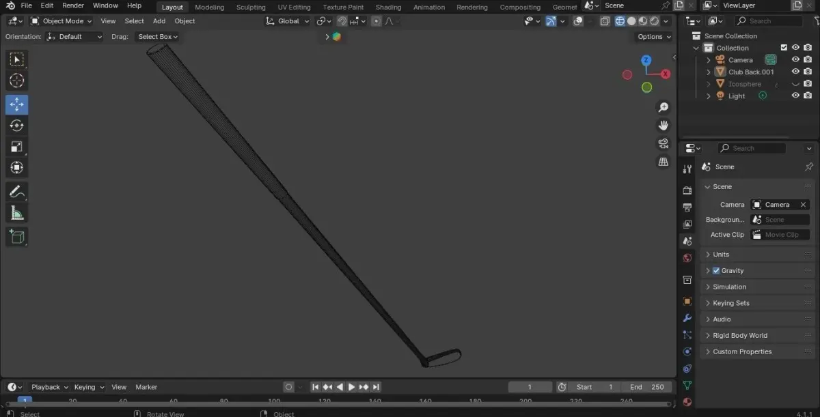Open the View Layer properties tab
This screenshot has width=820, height=417.
pos(687,224)
